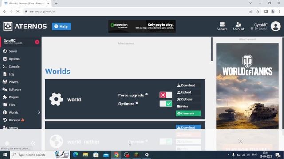The height and width of the screenshot is (159, 284).
Task: Close the bottom ad overlay with X
Action: tap(241, 141)
